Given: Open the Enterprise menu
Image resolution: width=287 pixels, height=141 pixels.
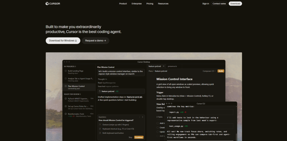Looking at the screenshot, I should point(136,4).
